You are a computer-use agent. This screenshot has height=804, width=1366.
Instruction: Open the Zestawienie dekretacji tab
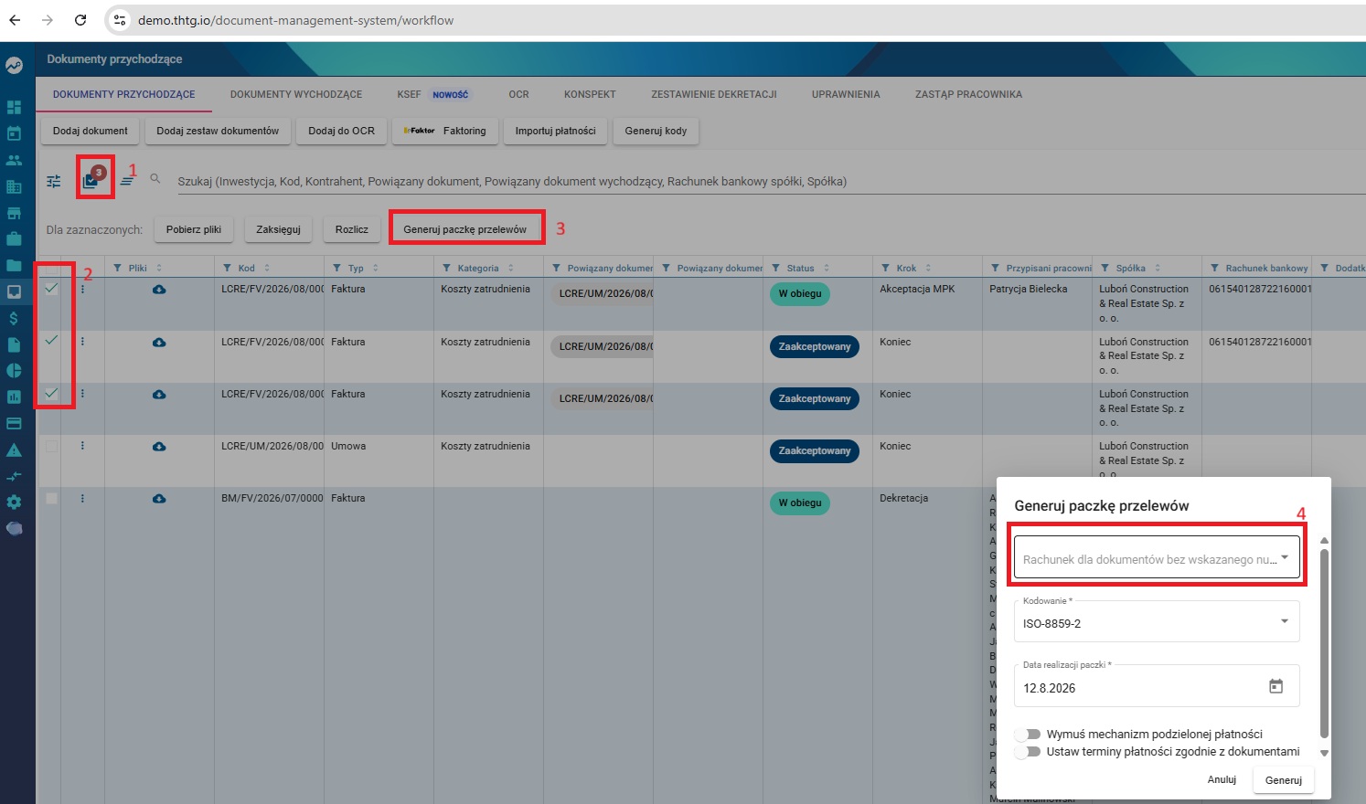(714, 94)
